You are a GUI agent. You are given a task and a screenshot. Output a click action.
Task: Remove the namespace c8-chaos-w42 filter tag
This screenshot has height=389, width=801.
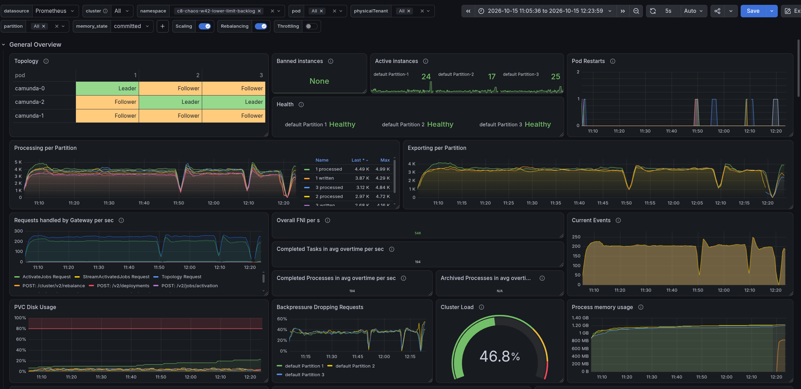[x=259, y=11]
